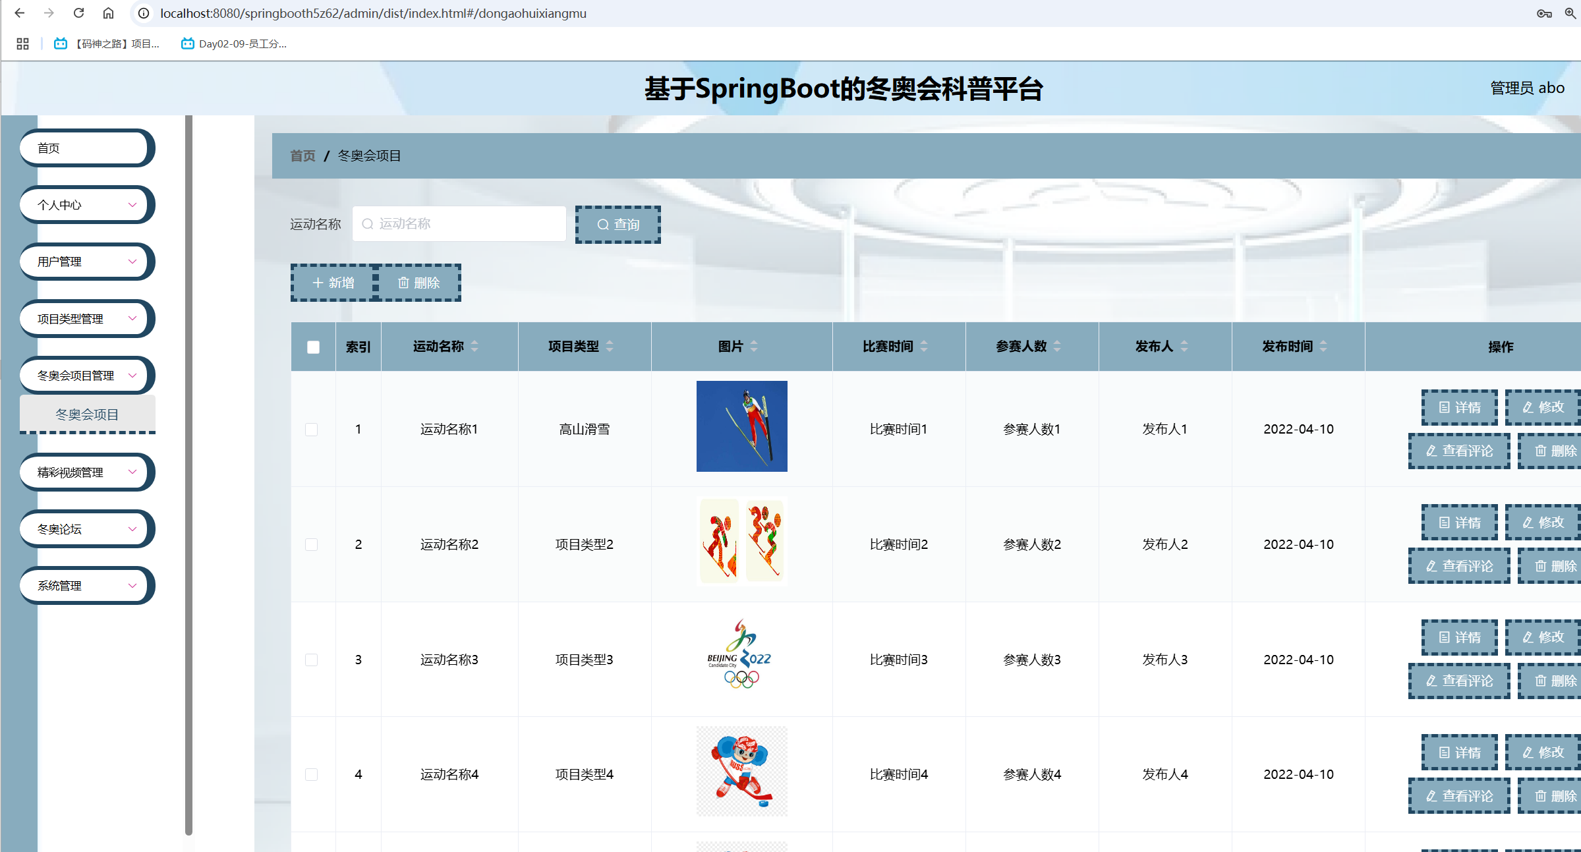1581x852 pixels.
Task: Click the batch 删除 button above table
Action: pos(418,283)
